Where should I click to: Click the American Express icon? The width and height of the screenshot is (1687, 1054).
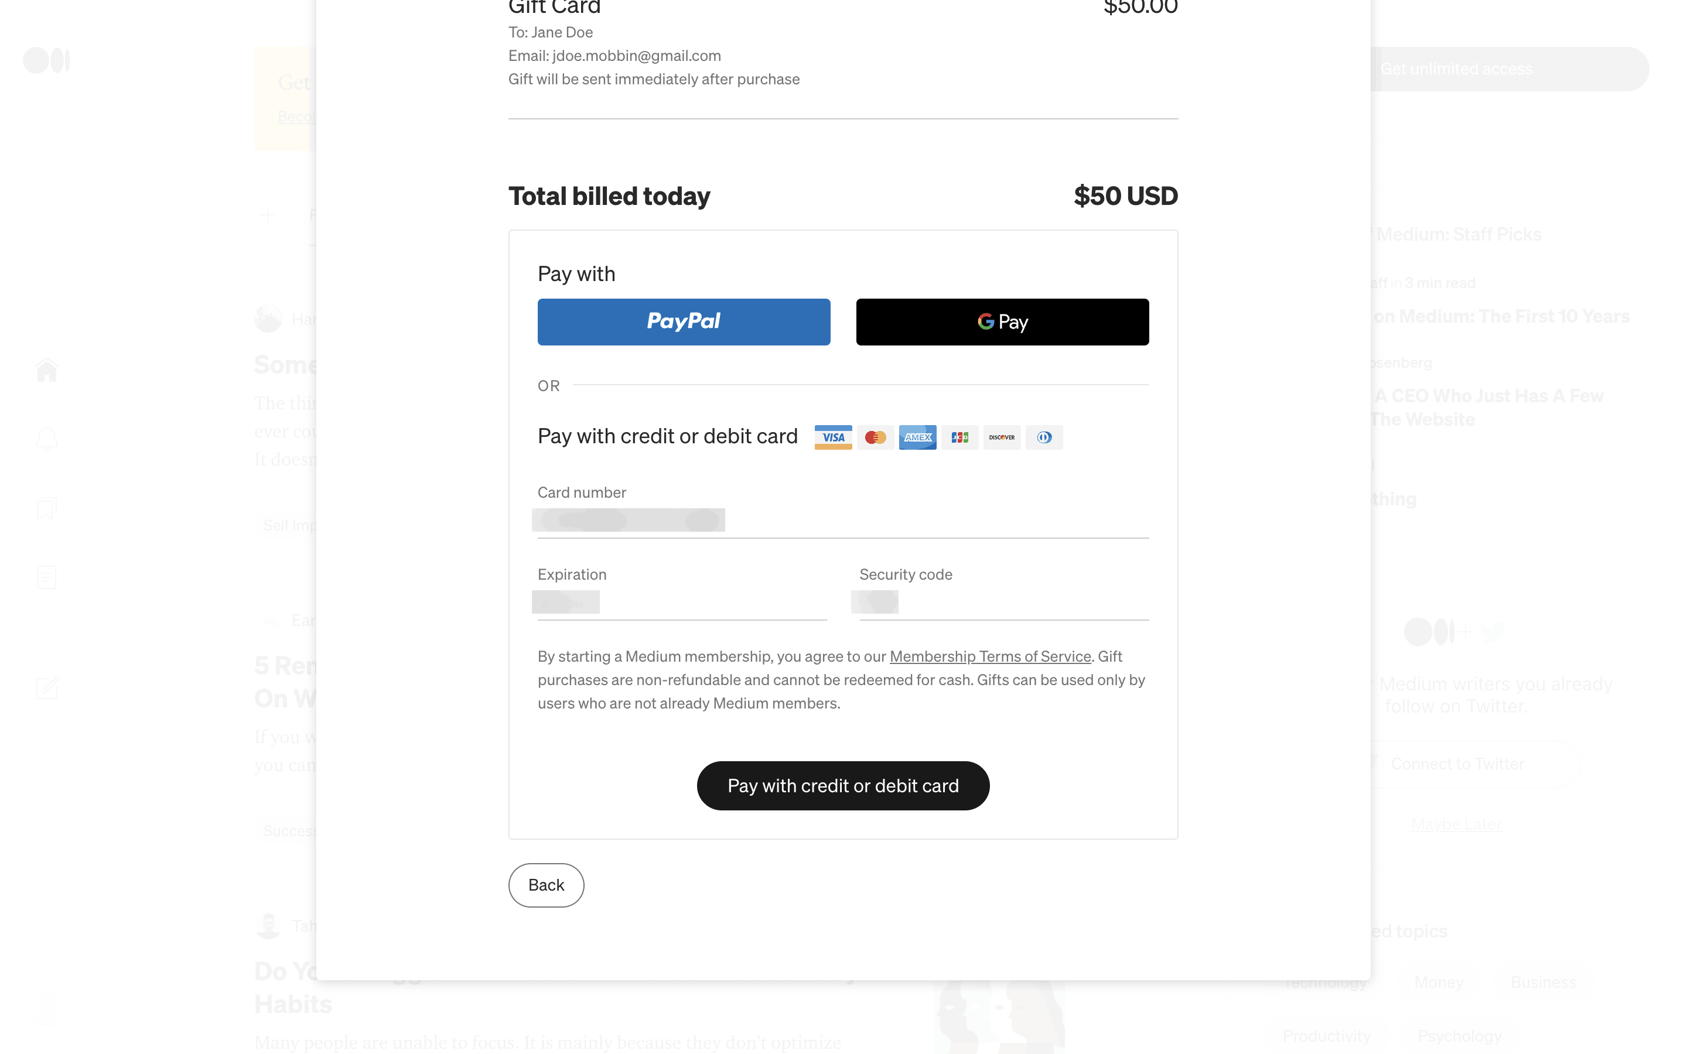[x=917, y=437]
